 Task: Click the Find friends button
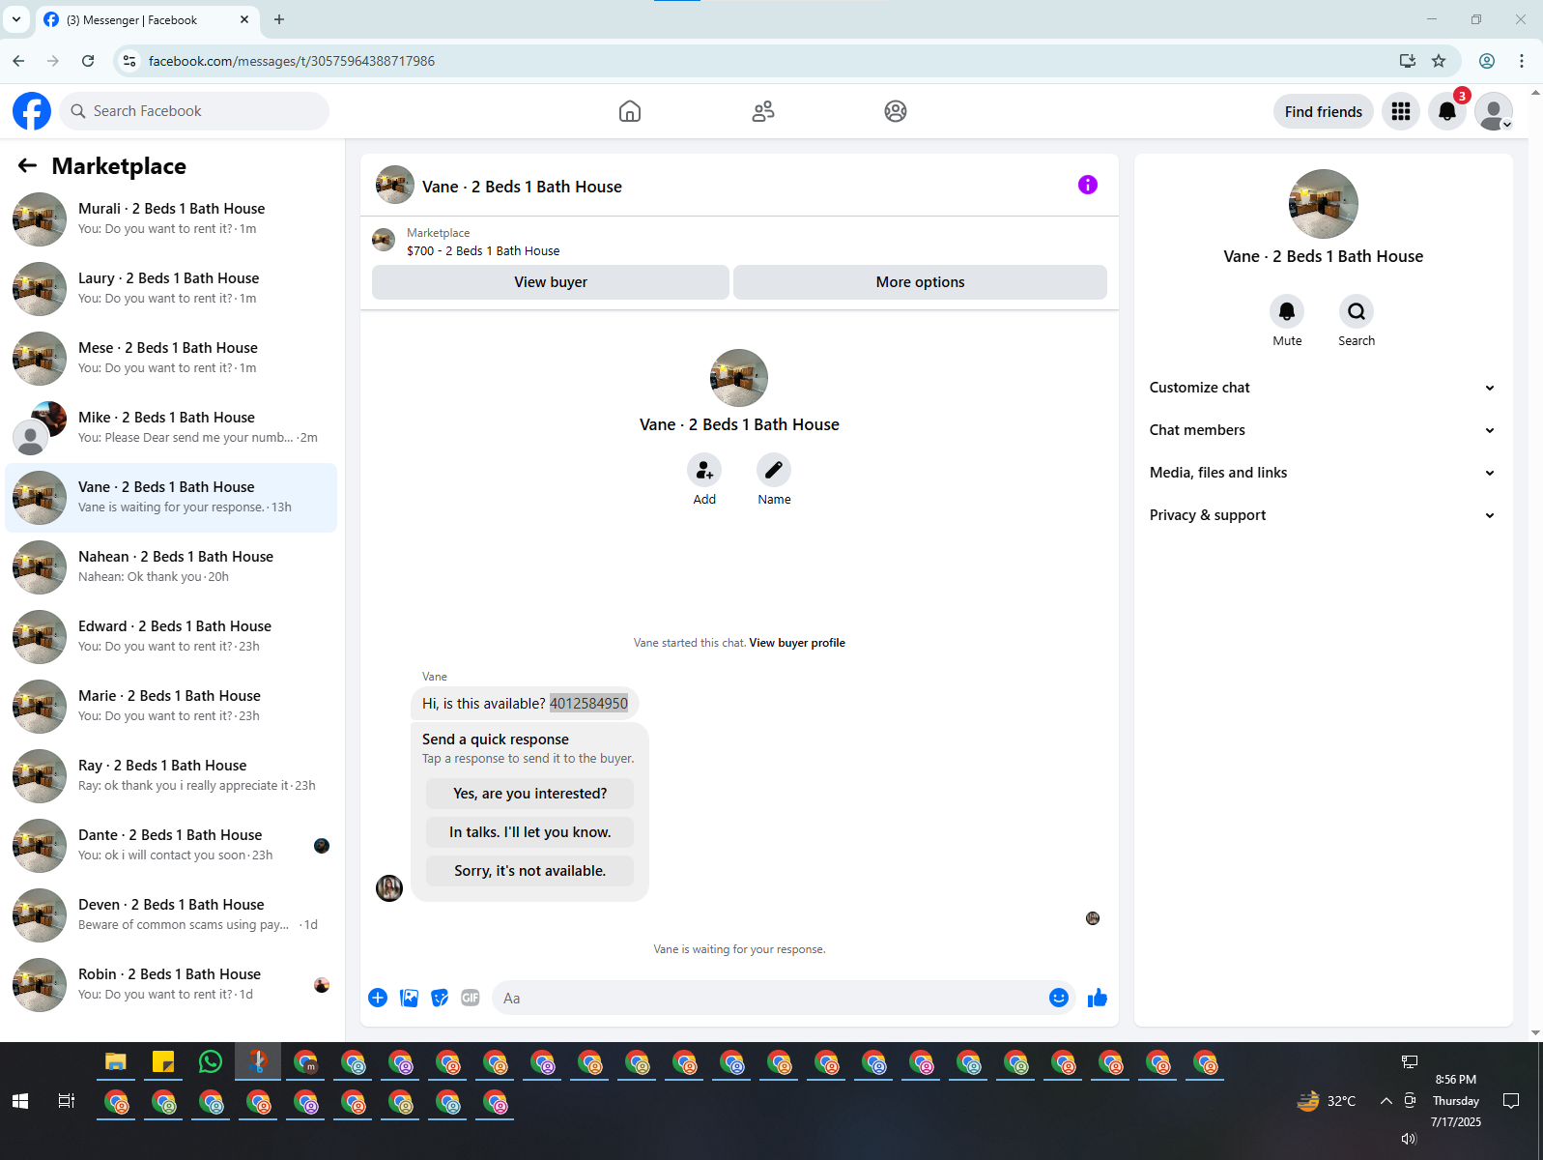pos(1324,111)
